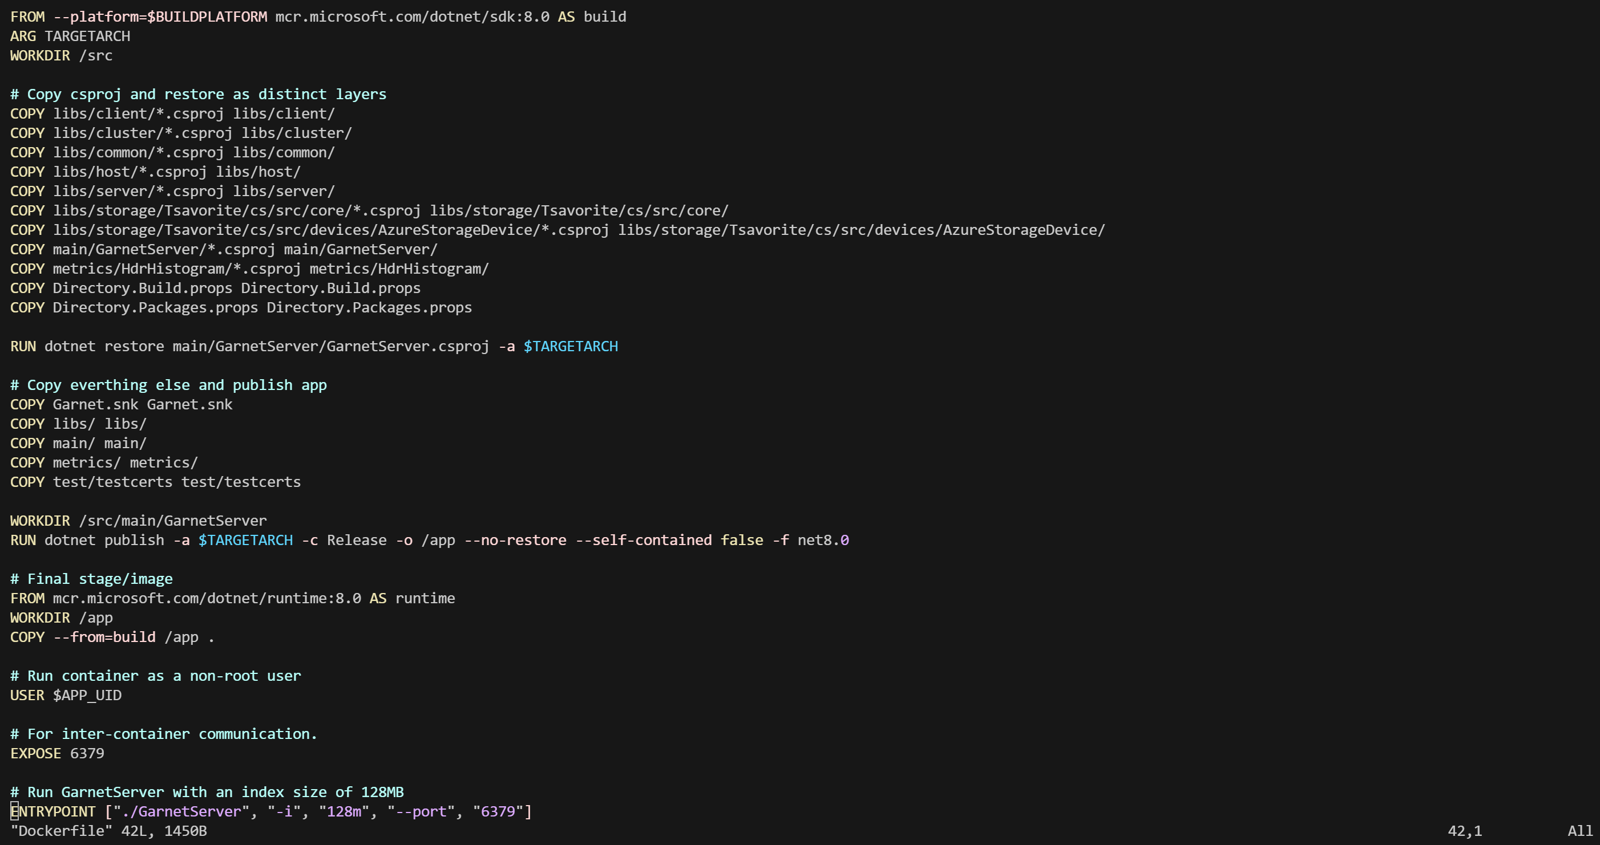Screen dimensions: 1600x845
Task: Click the USER $APP_UID line
Action: (66, 694)
